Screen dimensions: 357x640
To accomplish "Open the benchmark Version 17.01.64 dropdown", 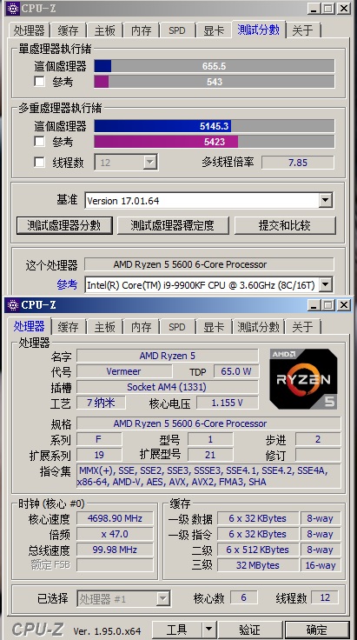I will click(x=325, y=200).
